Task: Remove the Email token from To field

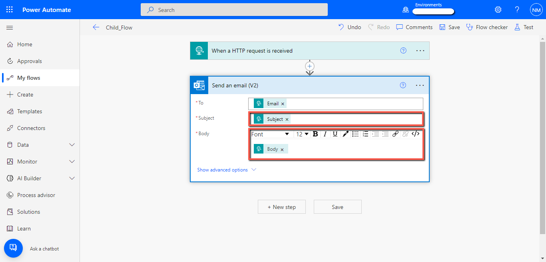Action: [283, 104]
